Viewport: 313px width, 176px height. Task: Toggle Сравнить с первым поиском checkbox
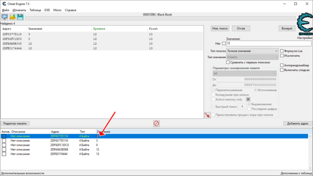(228, 62)
